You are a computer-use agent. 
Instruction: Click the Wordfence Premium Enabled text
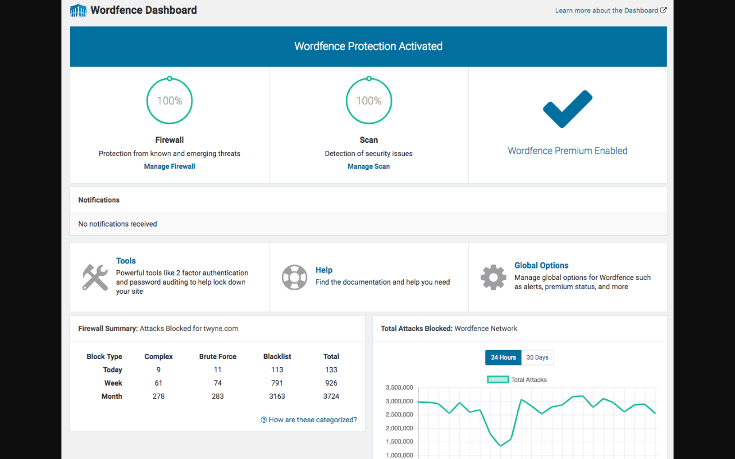[x=567, y=151]
